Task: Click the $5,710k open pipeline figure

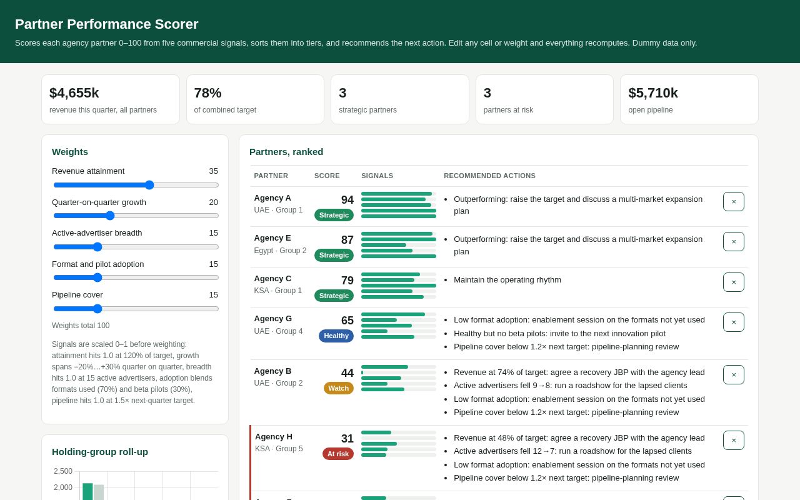Action: [x=653, y=93]
